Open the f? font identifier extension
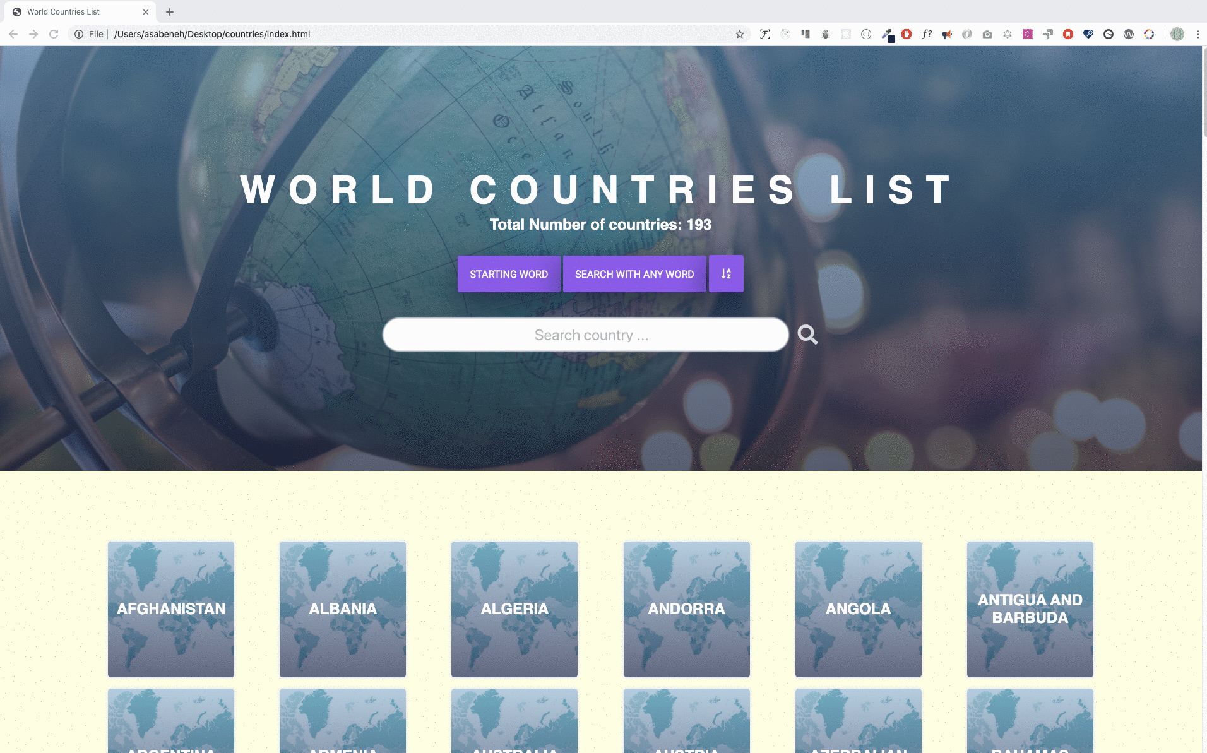 coord(927,34)
